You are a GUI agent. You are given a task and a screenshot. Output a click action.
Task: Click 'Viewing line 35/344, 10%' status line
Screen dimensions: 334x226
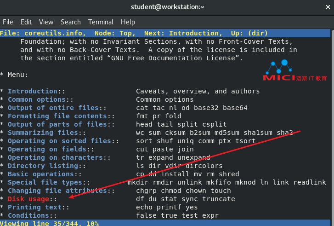pyautogui.click(x=49, y=223)
